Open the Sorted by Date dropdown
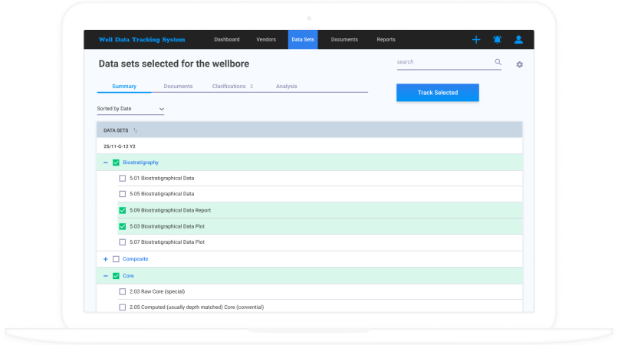Viewport: 618px width, 345px height. click(130, 109)
